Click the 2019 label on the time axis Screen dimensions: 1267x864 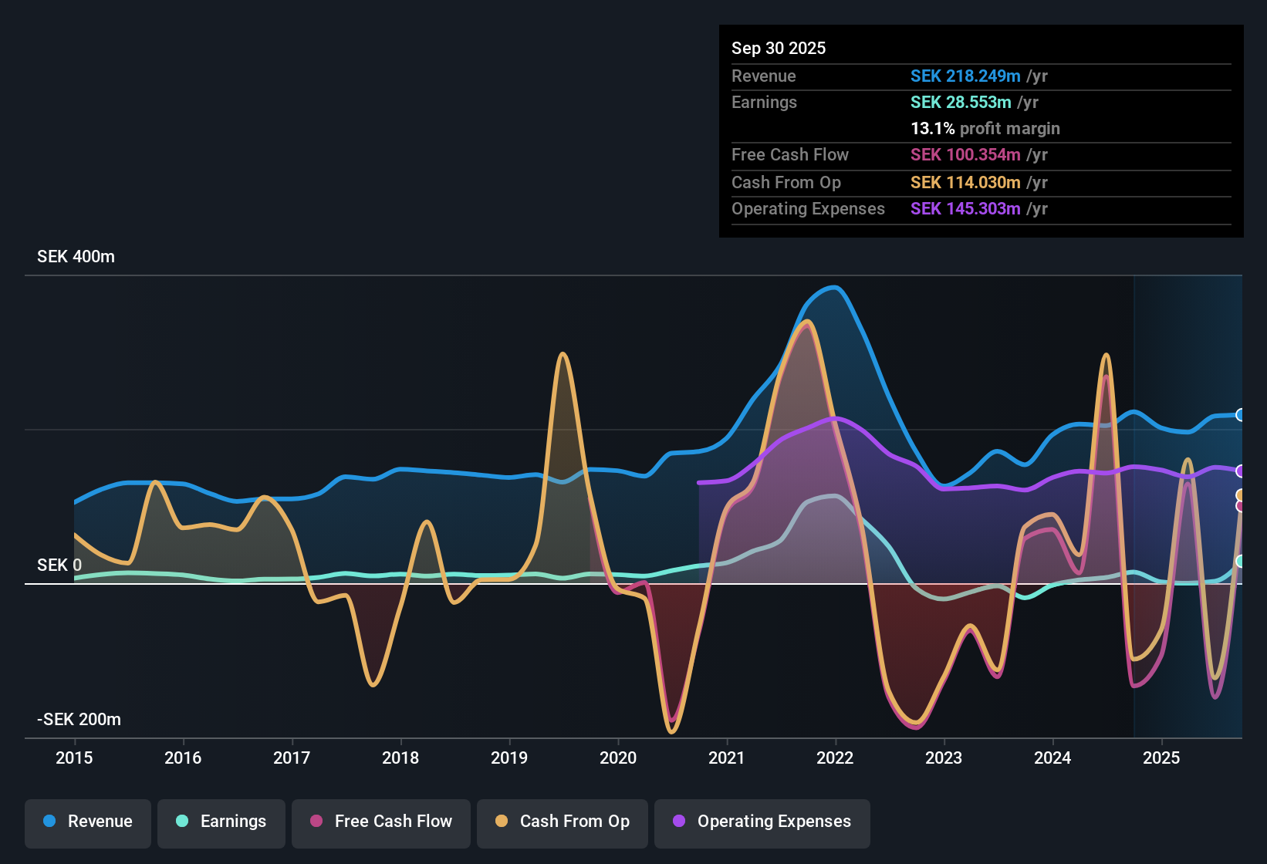(509, 758)
